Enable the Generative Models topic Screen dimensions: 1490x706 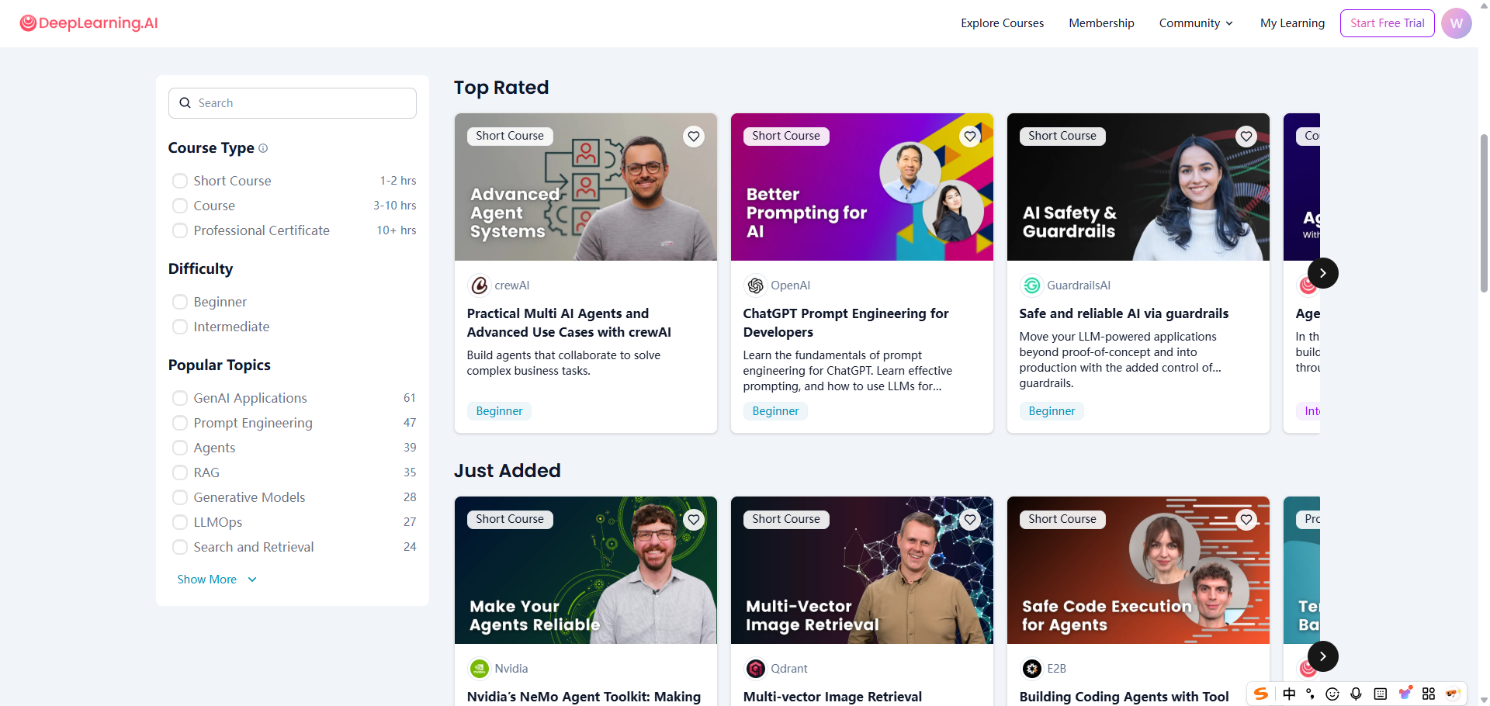click(180, 497)
